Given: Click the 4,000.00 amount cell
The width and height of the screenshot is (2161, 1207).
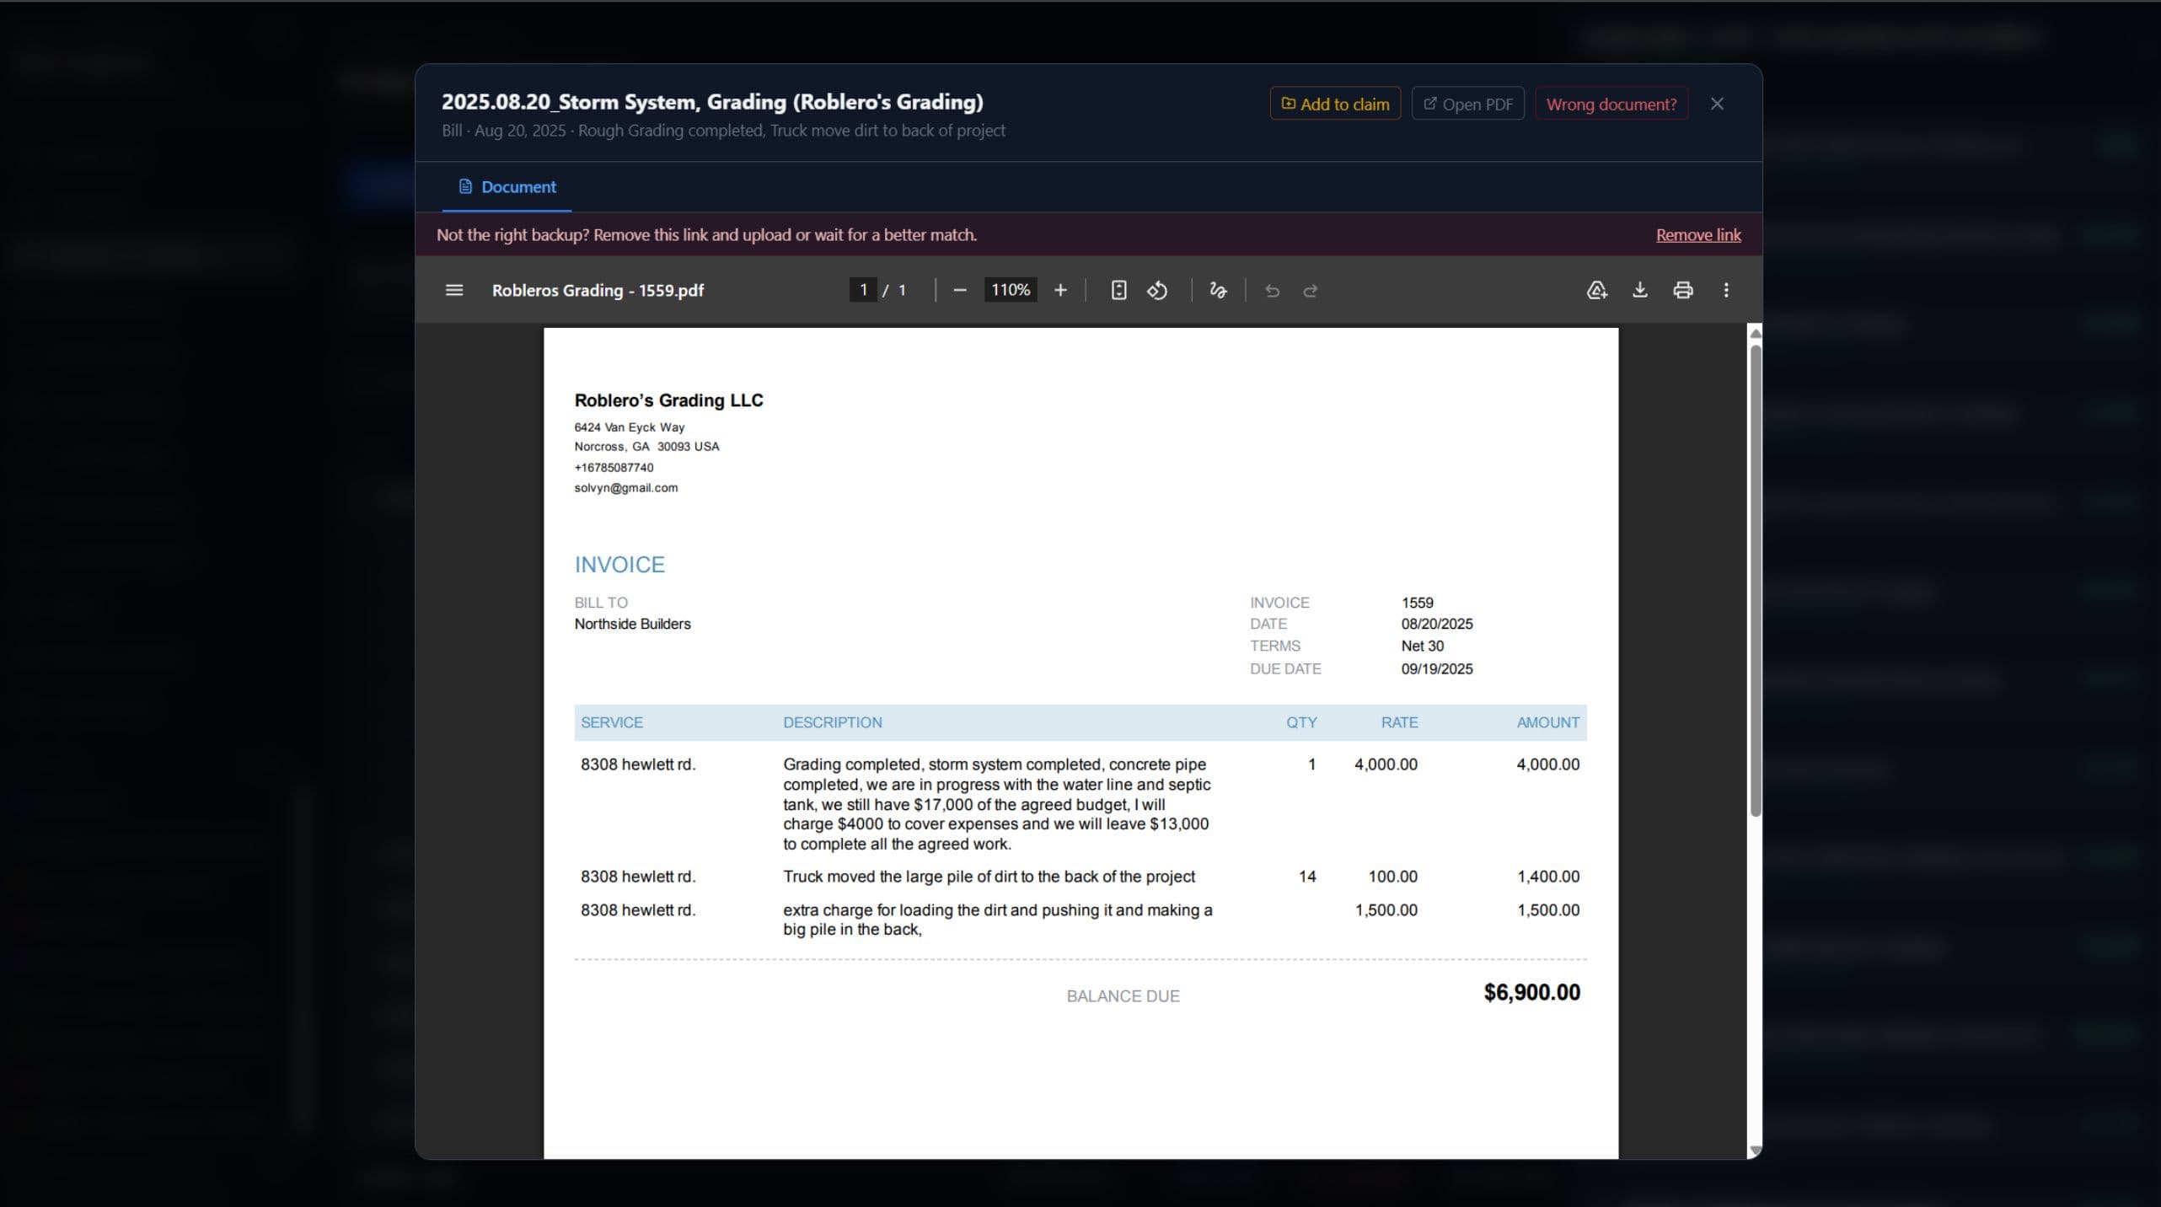Looking at the screenshot, I should (1547, 764).
